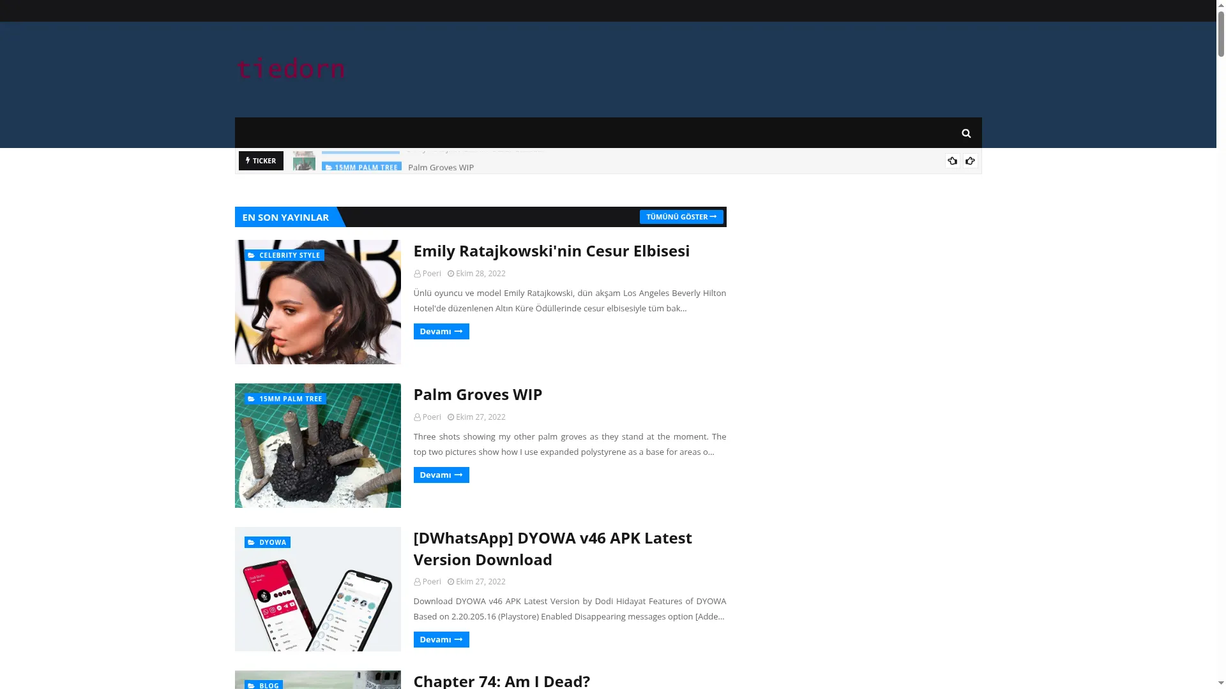Click the Emily Ratajkowski excerpt text
Image resolution: width=1226 pixels, height=689 pixels.
coord(570,301)
